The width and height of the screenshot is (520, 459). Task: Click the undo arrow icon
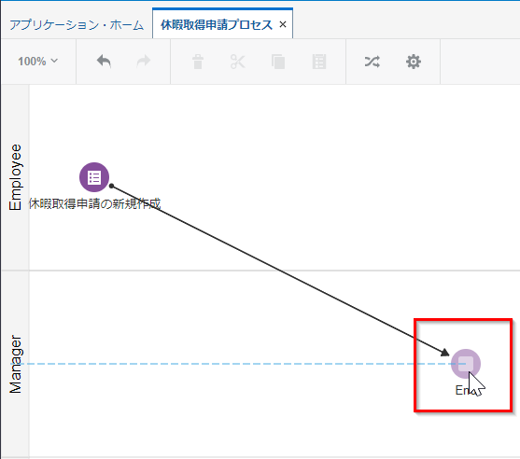click(x=104, y=62)
